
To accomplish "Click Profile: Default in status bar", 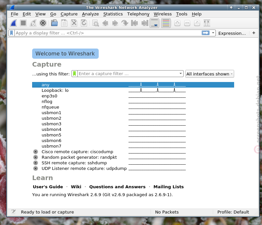I will 233,212.
